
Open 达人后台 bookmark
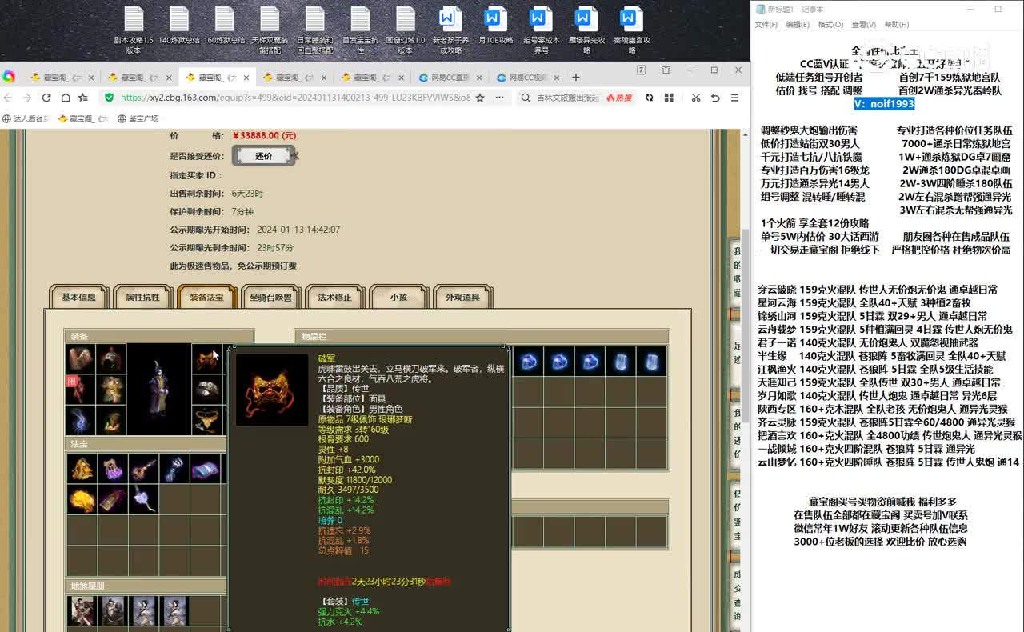point(26,118)
